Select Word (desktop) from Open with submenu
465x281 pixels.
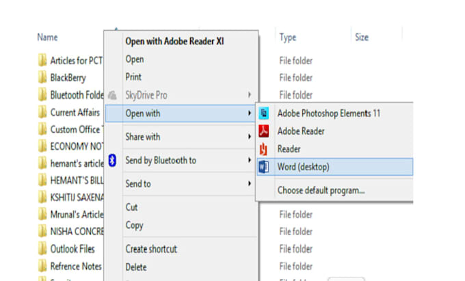[335, 167]
